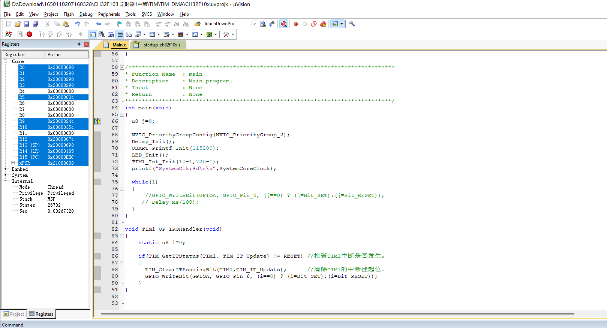Toggle the Start/Stop Debug Session button
This screenshot has height=328, width=607.
click(284, 24)
